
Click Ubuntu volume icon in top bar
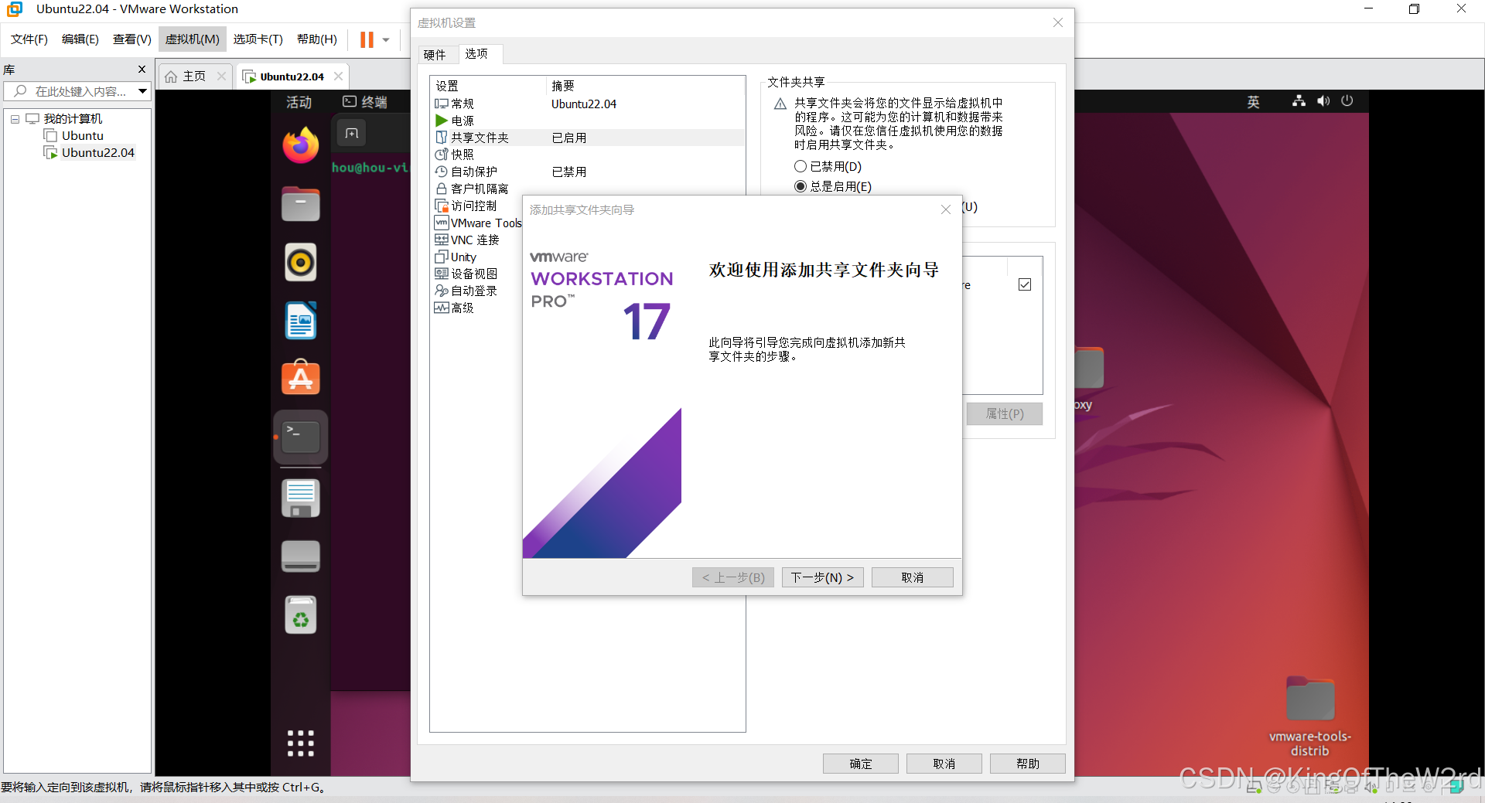(1323, 101)
